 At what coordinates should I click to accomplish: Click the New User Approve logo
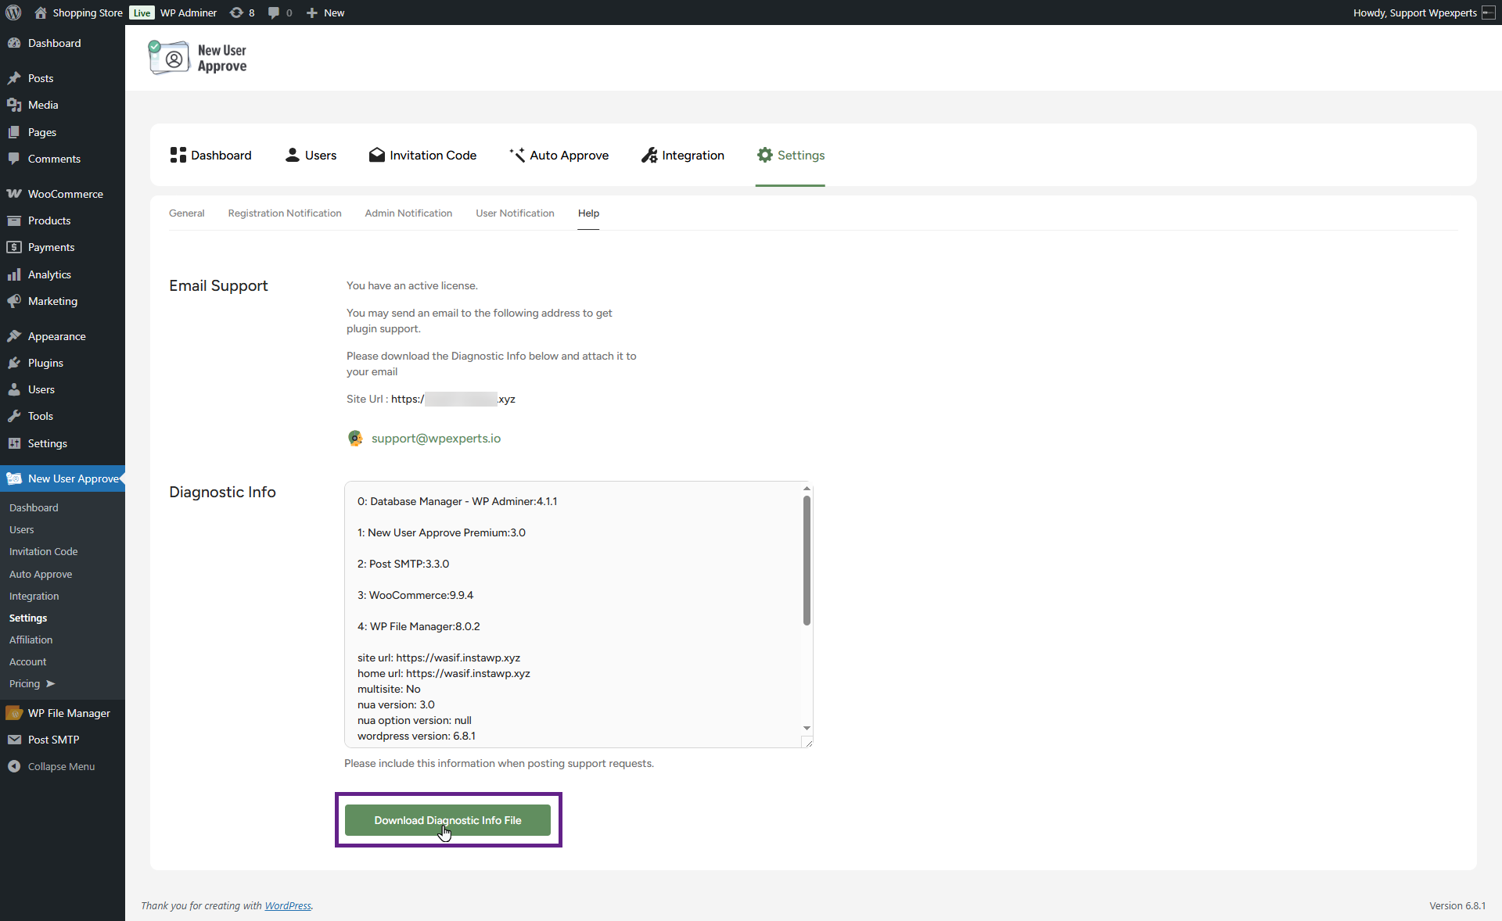point(198,58)
